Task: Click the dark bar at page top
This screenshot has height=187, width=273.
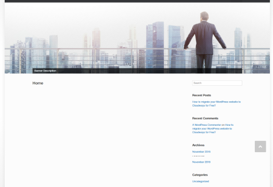Action: (x=137, y=1)
